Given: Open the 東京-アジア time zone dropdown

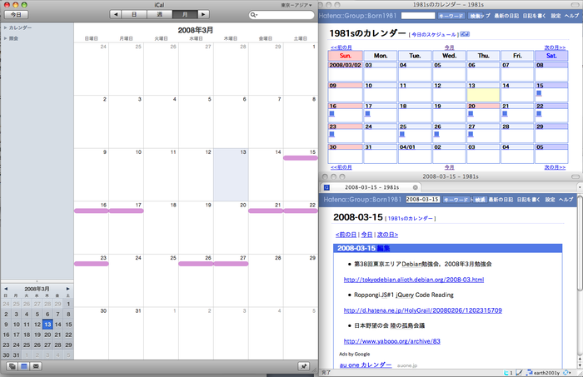Looking at the screenshot, I should point(296,5).
